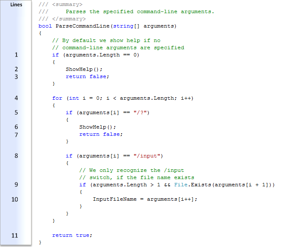Click the method's final closing brace
The height and width of the screenshot is (247, 282).
pos(40,242)
